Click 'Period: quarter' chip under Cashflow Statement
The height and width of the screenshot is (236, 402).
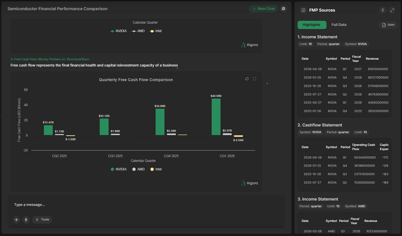pyautogui.click(x=338, y=132)
